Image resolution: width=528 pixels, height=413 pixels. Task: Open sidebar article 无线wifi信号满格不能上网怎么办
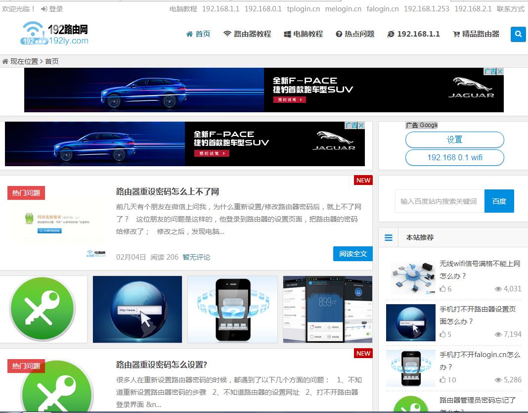[480, 270]
